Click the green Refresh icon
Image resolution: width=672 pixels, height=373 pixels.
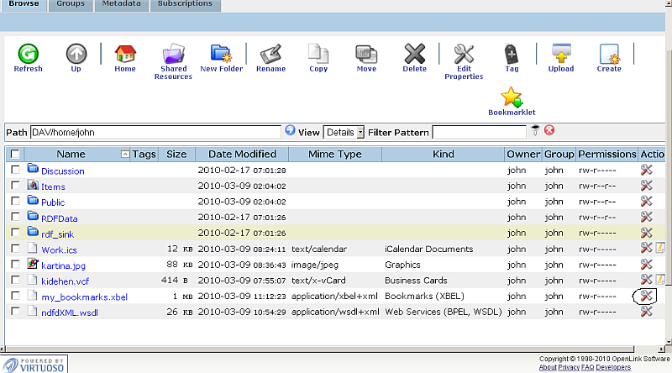(x=28, y=54)
